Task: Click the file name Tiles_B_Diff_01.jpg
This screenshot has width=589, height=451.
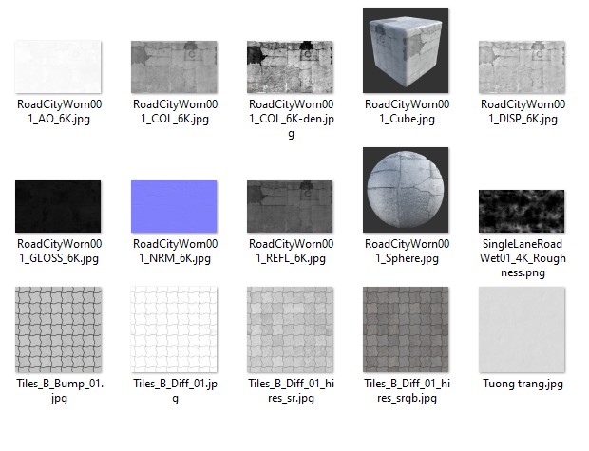Action: coord(175,391)
